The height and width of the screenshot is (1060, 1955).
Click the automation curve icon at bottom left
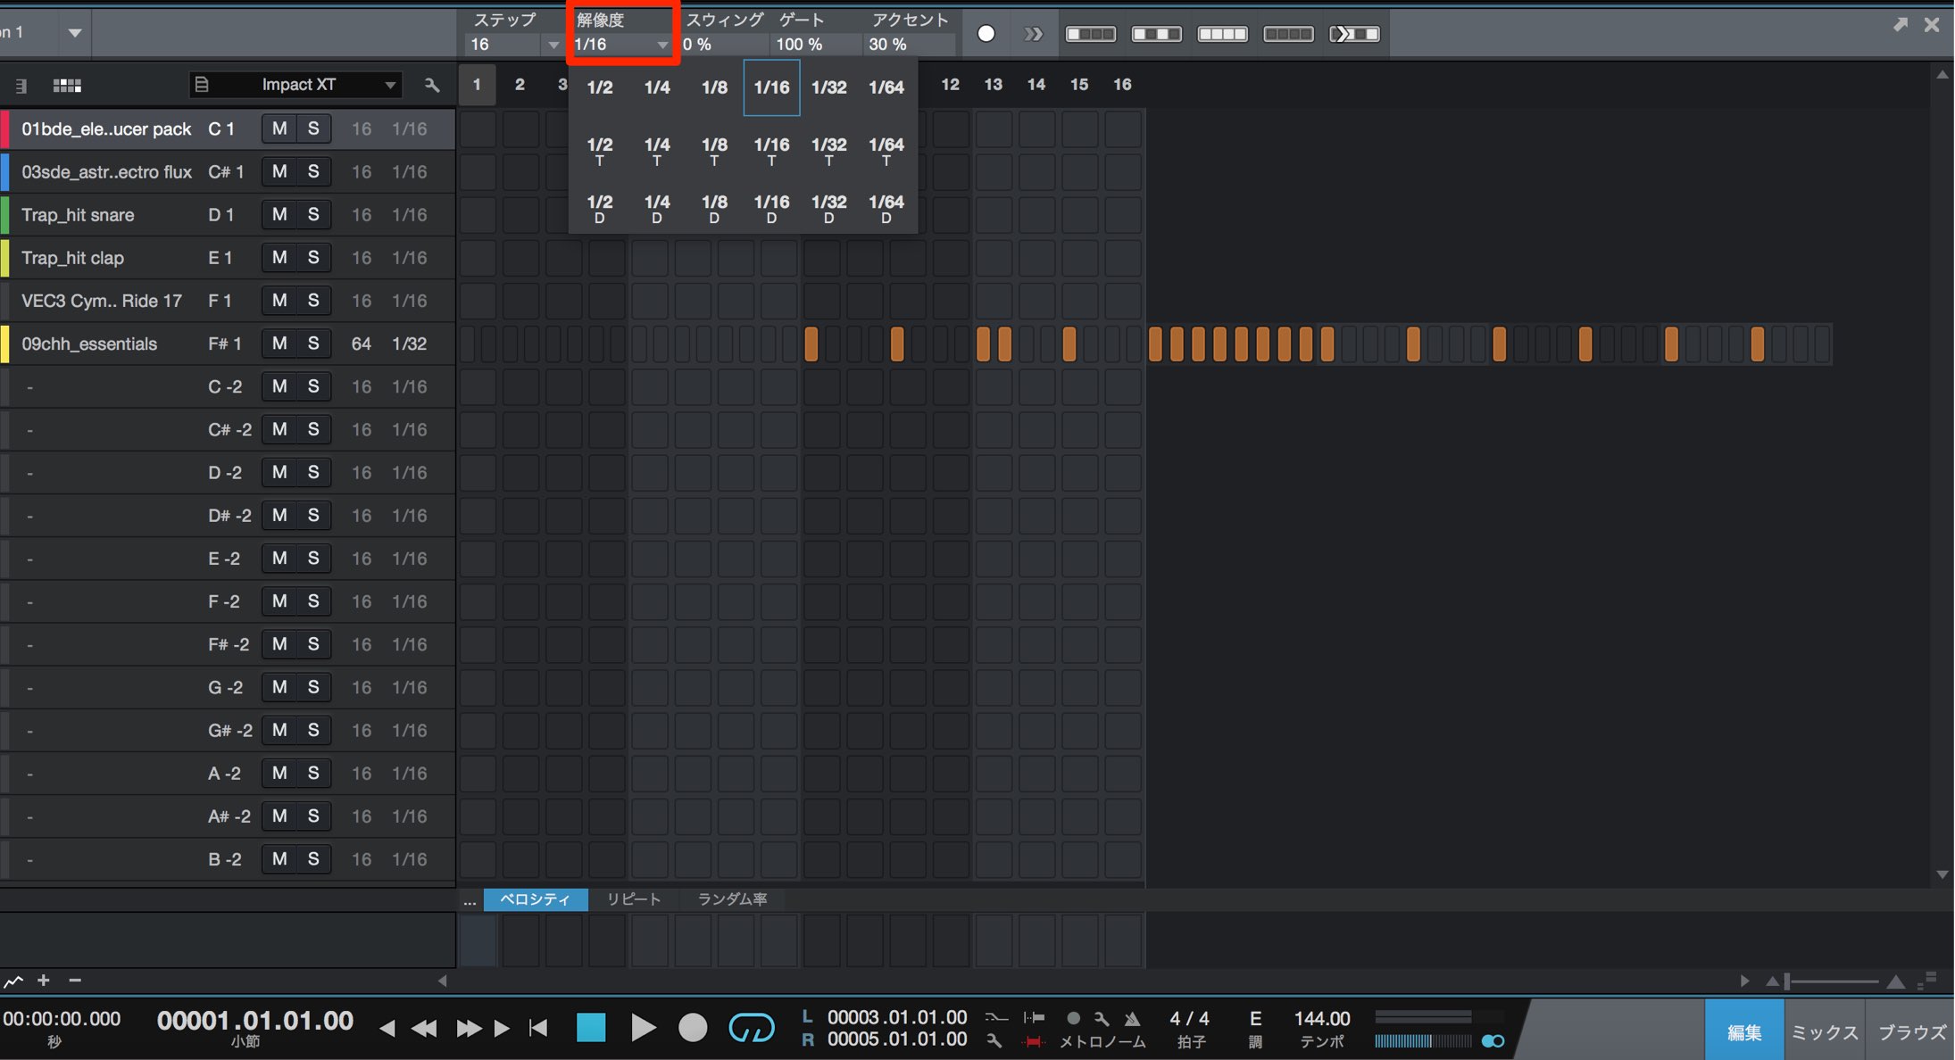coord(13,981)
